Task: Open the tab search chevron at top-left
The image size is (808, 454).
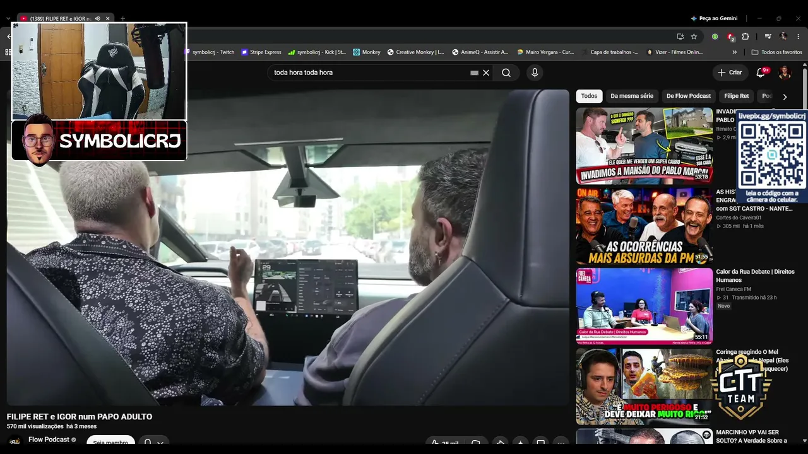Action: pyautogui.click(x=8, y=19)
